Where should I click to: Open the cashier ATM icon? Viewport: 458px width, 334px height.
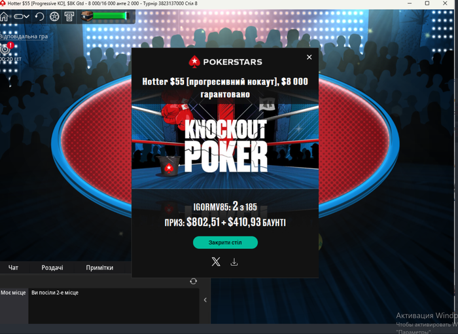(69, 16)
